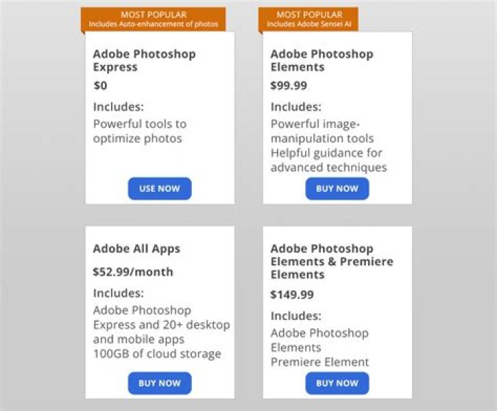Screen dimensions: 497x411
Task: Click the "Premiere Element" included item
Action: [x=320, y=362]
